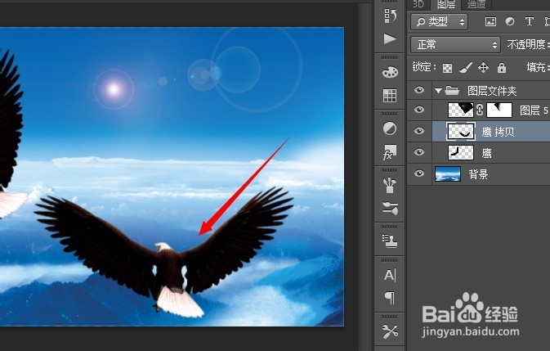Toggle lock image pixels brush icon
The width and height of the screenshot is (550, 351).
click(x=466, y=67)
